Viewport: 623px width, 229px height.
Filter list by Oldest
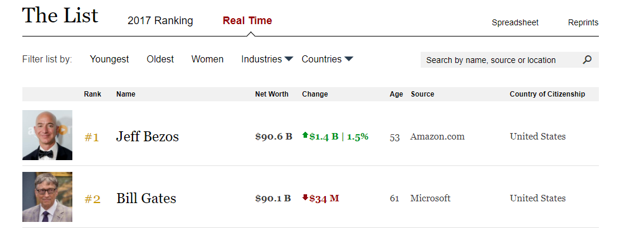pyautogui.click(x=160, y=59)
